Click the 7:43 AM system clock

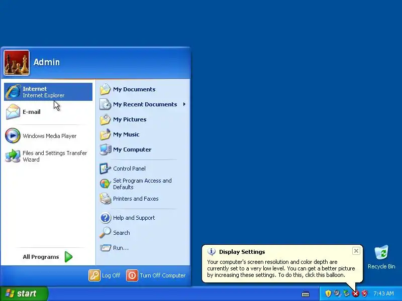383,293
